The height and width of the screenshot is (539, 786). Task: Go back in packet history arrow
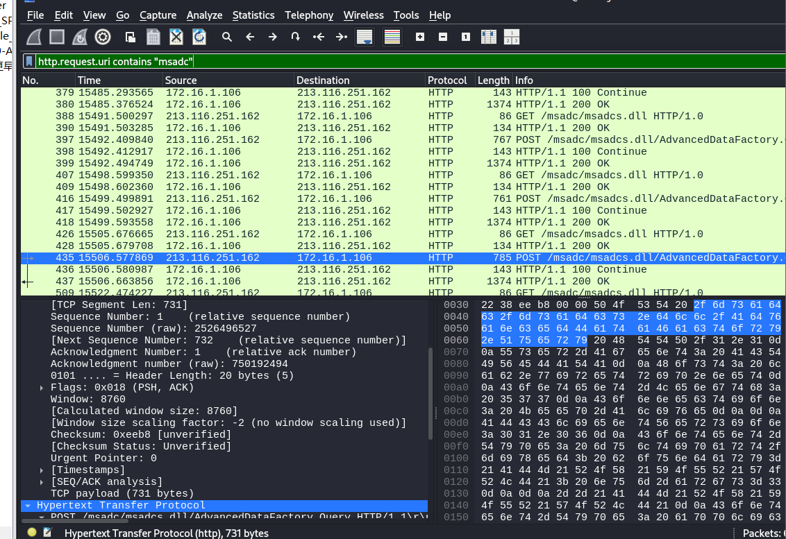[x=250, y=37]
